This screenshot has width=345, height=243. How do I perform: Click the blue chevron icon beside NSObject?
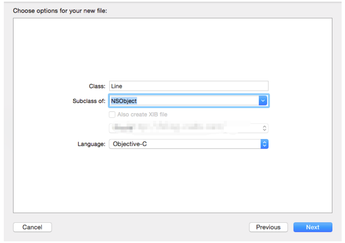[263, 101]
